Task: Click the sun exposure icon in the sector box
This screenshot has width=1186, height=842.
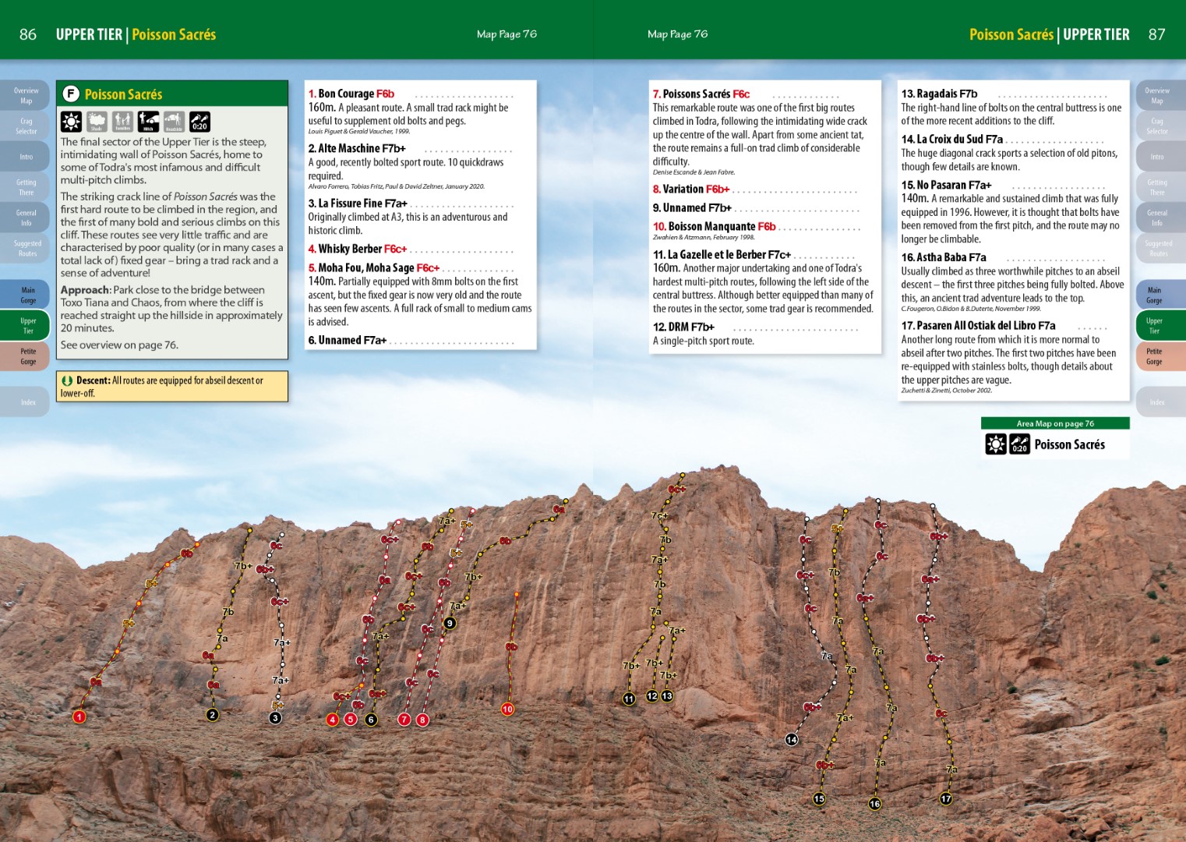Action: [x=71, y=122]
